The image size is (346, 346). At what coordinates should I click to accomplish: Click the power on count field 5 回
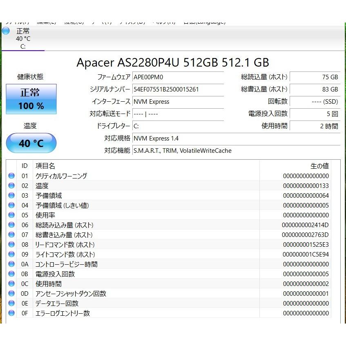click(315, 114)
